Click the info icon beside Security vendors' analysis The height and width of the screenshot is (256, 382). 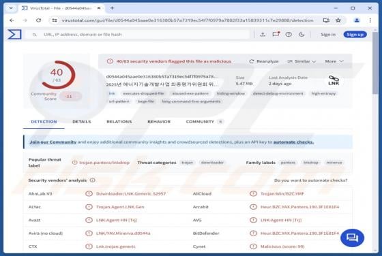(92, 180)
